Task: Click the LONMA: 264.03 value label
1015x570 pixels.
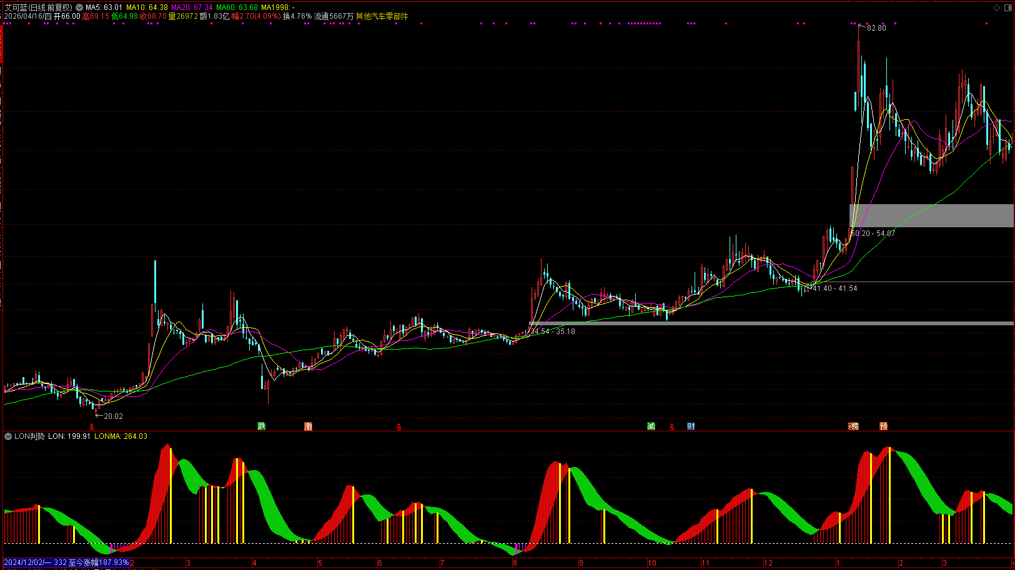Action: [121, 436]
